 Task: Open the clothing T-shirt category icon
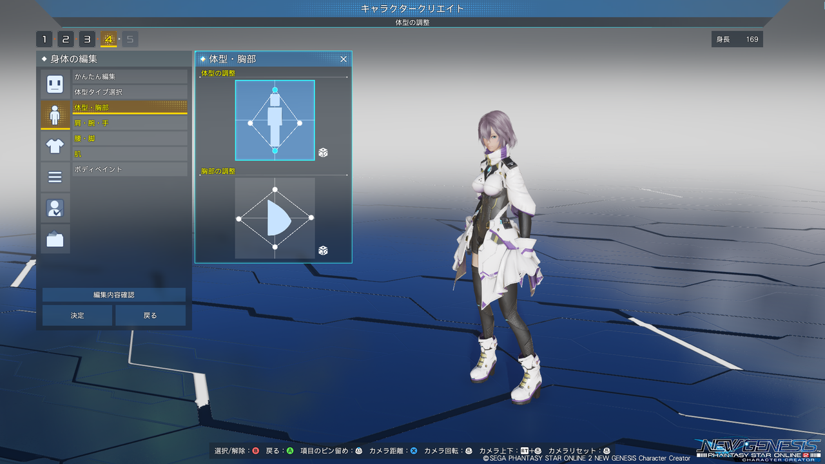click(x=55, y=146)
